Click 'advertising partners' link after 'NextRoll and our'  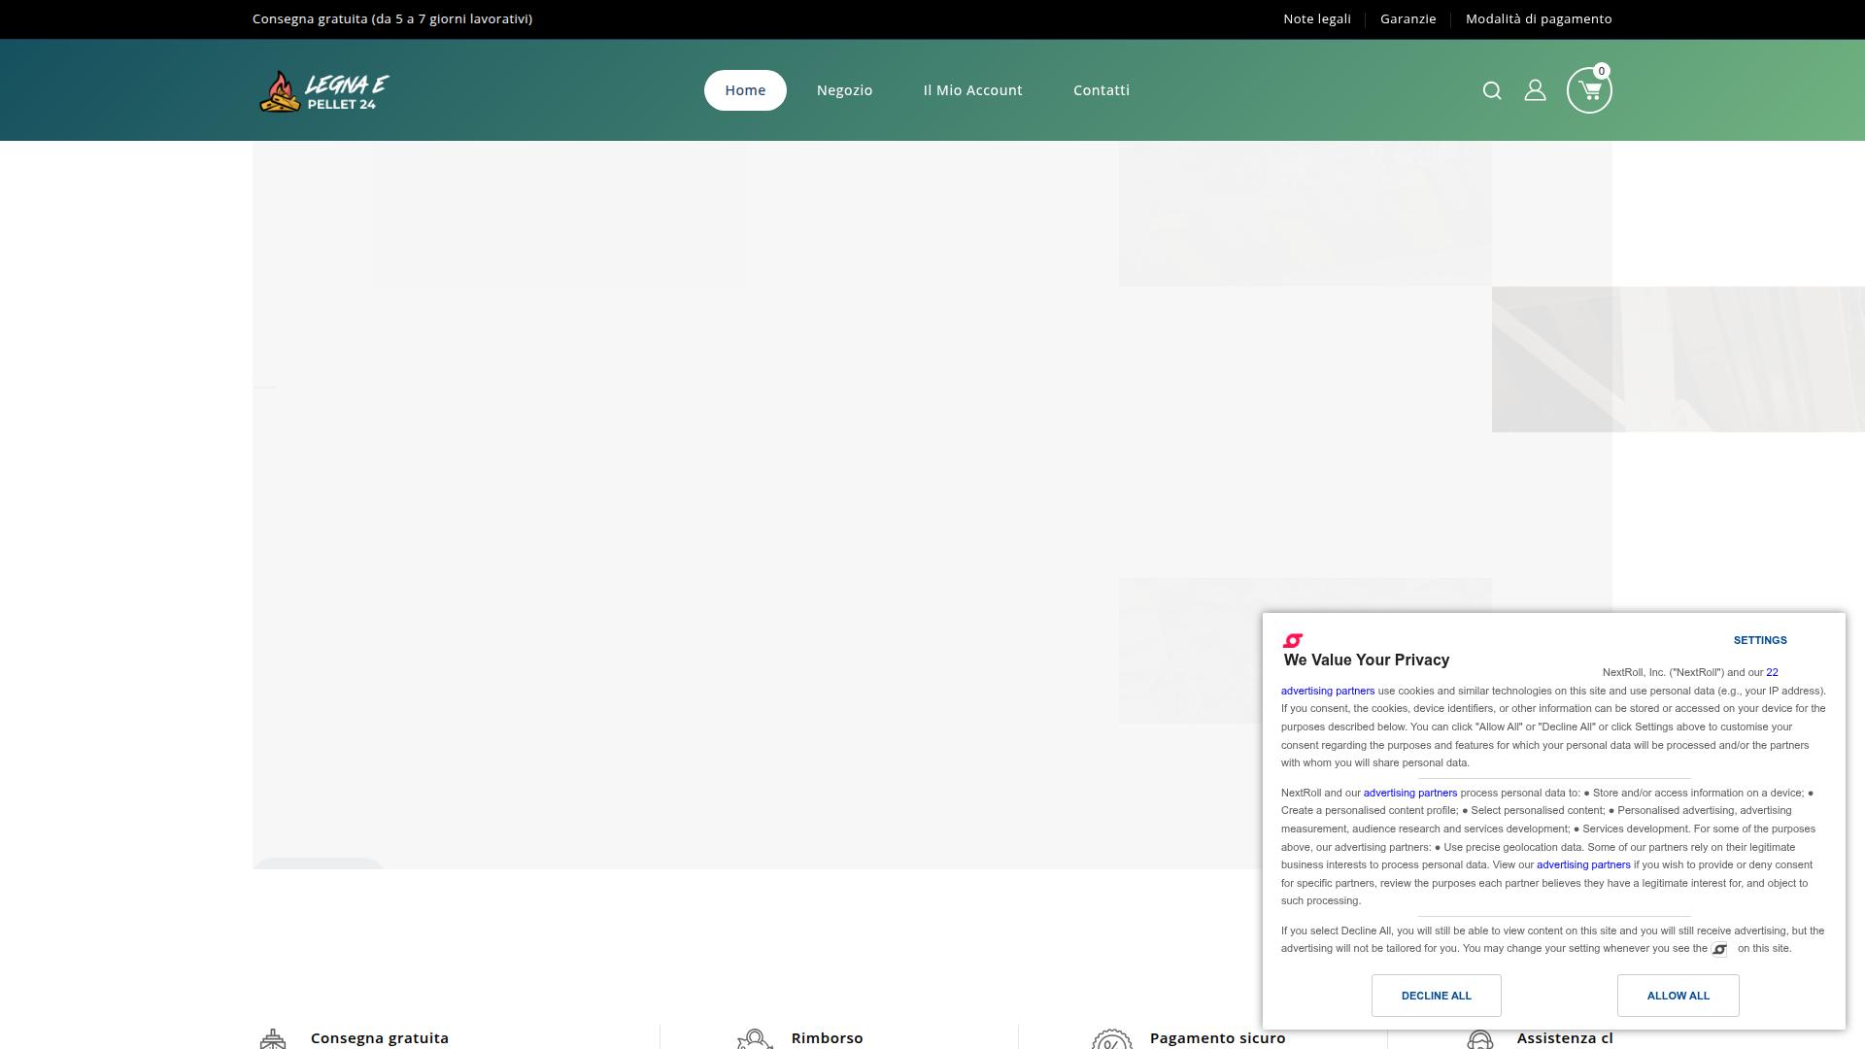[1409, 793]
